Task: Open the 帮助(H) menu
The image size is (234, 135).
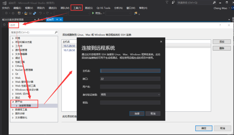Action: point(143,8)
